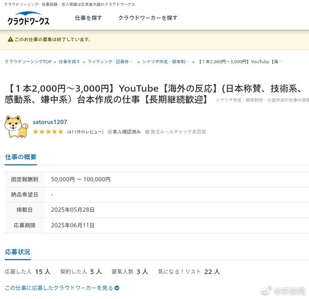The width and height of the screenshot is (309, 299).
Task: Click 発注ルールチェック未回答 status icon
Action: click(147, 131)
